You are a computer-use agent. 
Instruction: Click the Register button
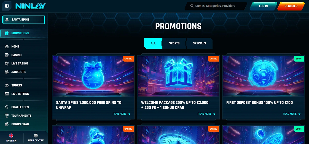(291, 6)
